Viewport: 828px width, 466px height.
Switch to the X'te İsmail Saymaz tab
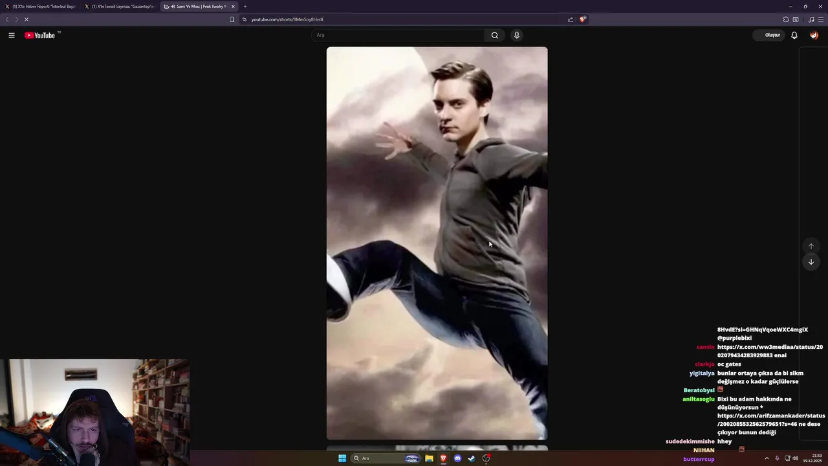pyautogui.click(x=119, y=6)
